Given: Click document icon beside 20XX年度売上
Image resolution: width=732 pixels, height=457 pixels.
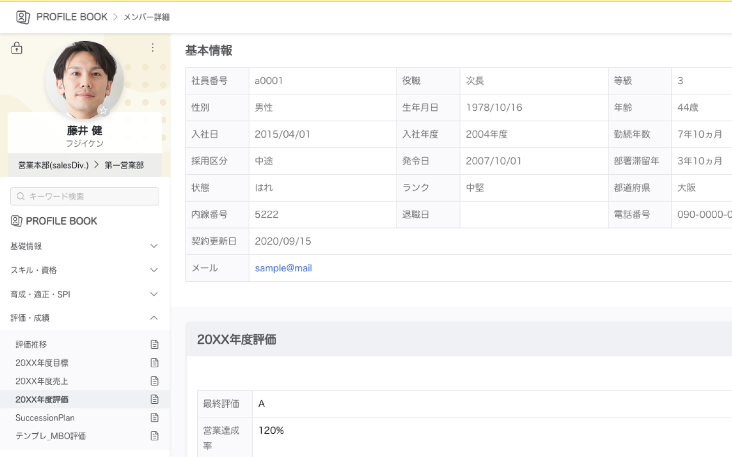Looking at the screenshot, I should pos(155,381).
